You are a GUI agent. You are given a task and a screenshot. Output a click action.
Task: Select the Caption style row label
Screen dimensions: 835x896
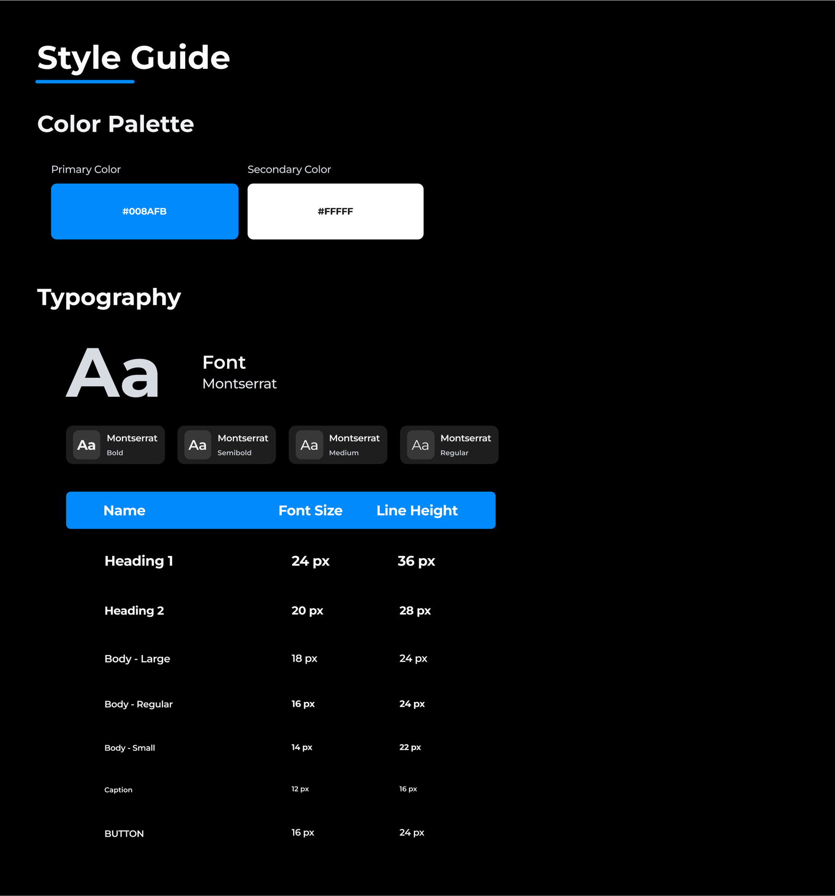pos(118,790)
